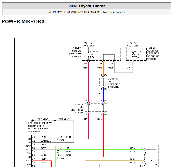This screenshot has height=167, width=171.
Task: Select 'RED' label beside JW1 pin 8
Action: pos(69,155)
